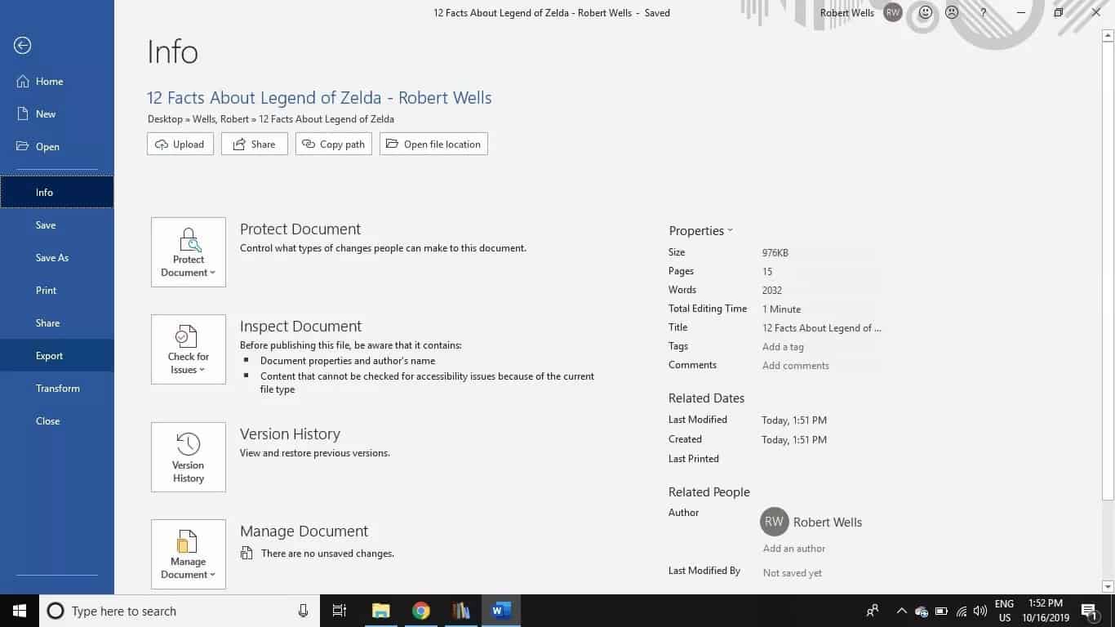Image resolution: width=1115 pixels, height=627 pixels.
Task: Expand the Protect Document dropdown button
Action: tap(189, 252)
